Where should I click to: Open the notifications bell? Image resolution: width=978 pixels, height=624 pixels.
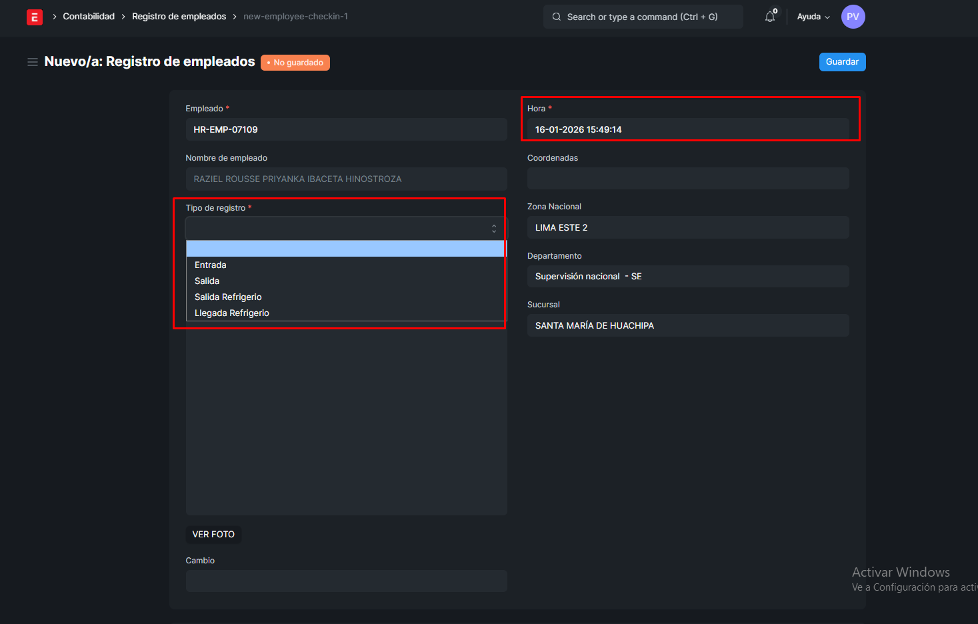[x=770, y=17]
